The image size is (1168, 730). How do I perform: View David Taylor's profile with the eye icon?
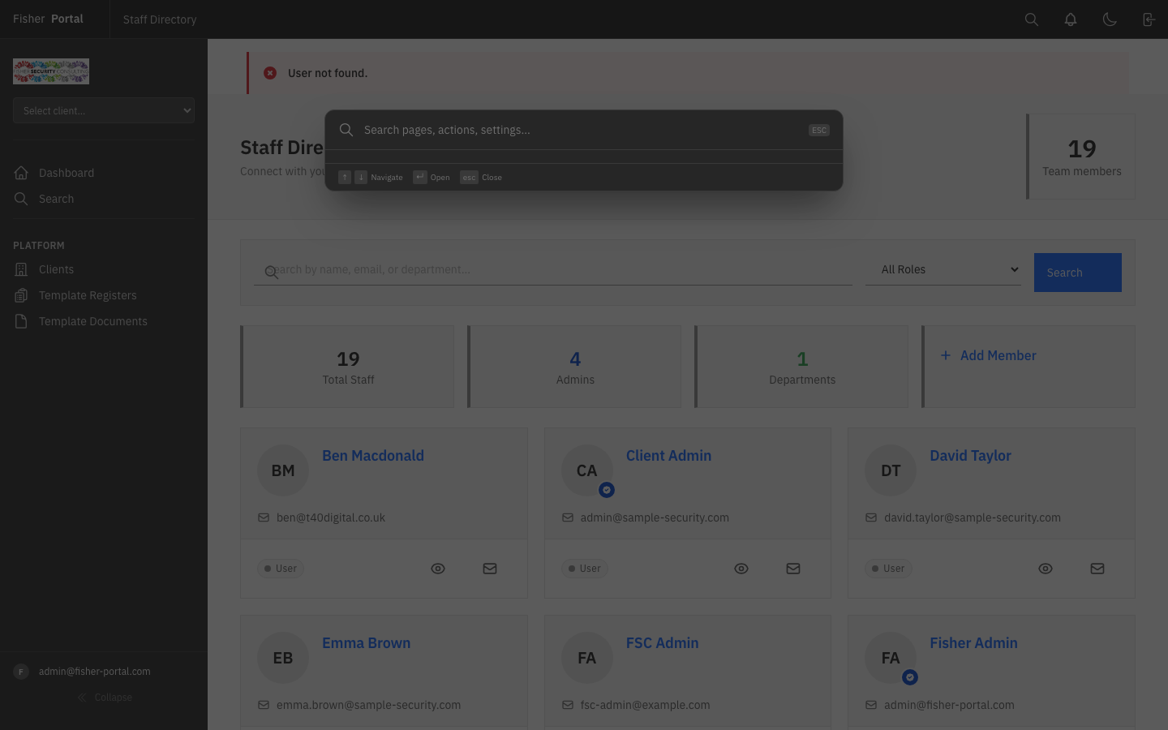click(1046, 569)
